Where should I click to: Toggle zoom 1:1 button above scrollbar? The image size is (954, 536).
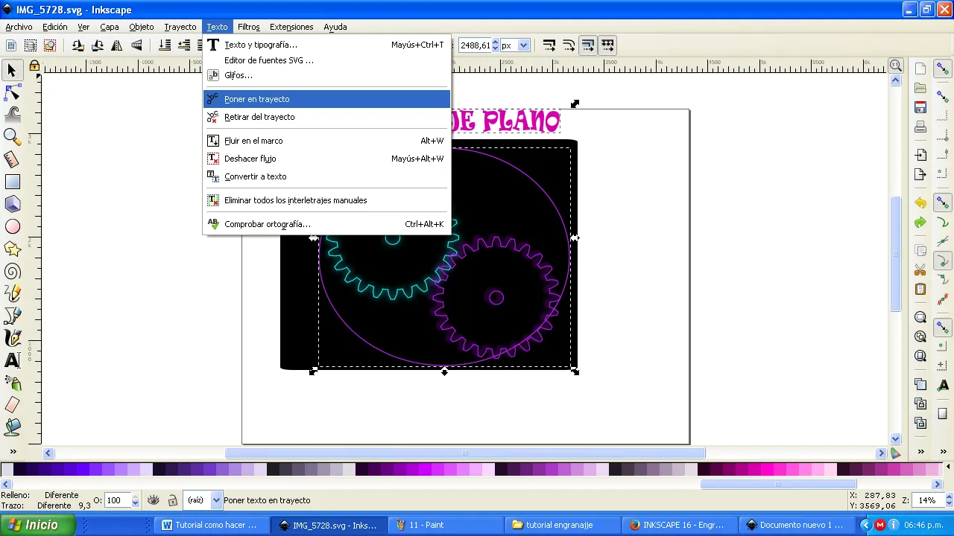896,66
